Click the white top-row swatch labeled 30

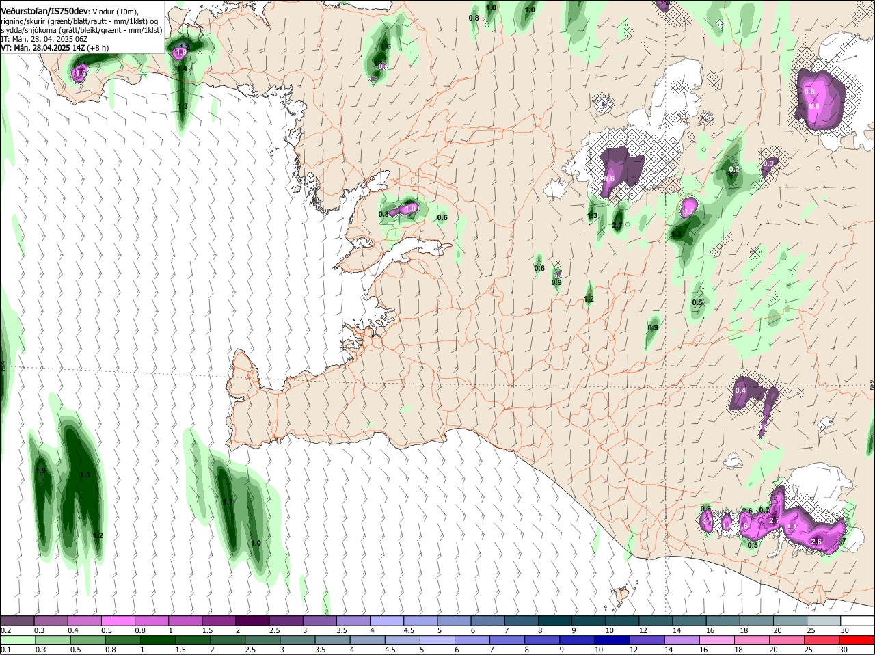point(858,621)
